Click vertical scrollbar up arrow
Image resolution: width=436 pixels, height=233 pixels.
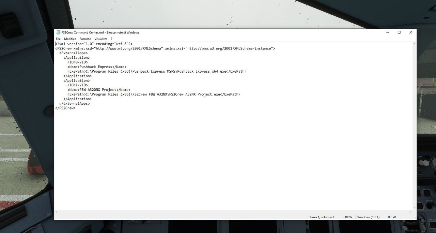414,44
